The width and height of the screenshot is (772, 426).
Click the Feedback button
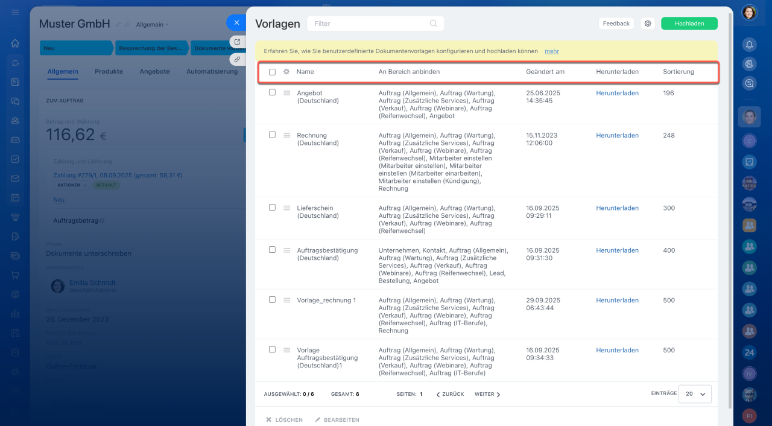(616, 24)
